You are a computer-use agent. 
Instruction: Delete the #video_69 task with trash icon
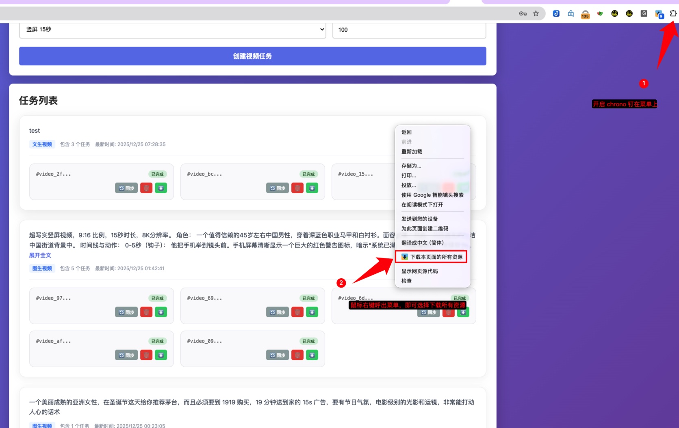click(297, 312)
